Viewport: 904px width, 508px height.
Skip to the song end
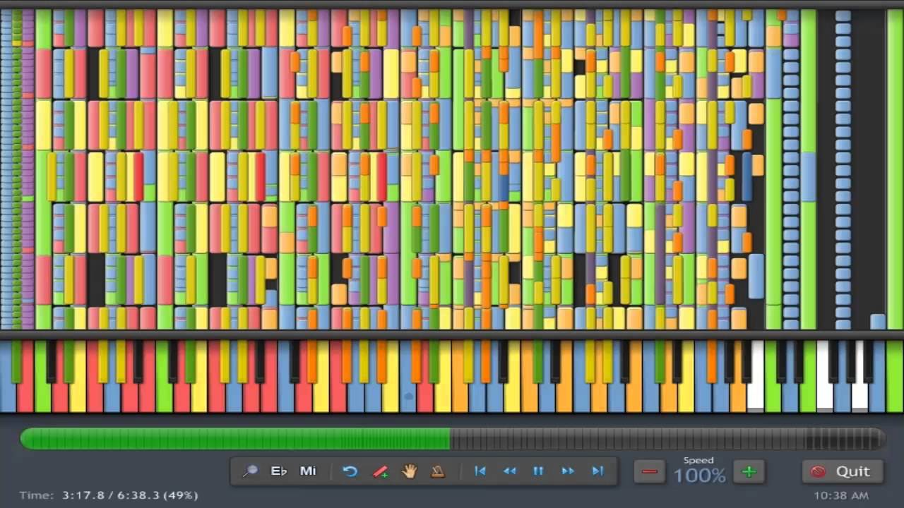[x=597, y=471]
